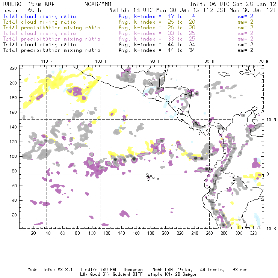Viewport: 278px width, 278px height.
Task: Click the olive 'Total precipitation mixing ratio' legend entry
Action: (51, 28)
